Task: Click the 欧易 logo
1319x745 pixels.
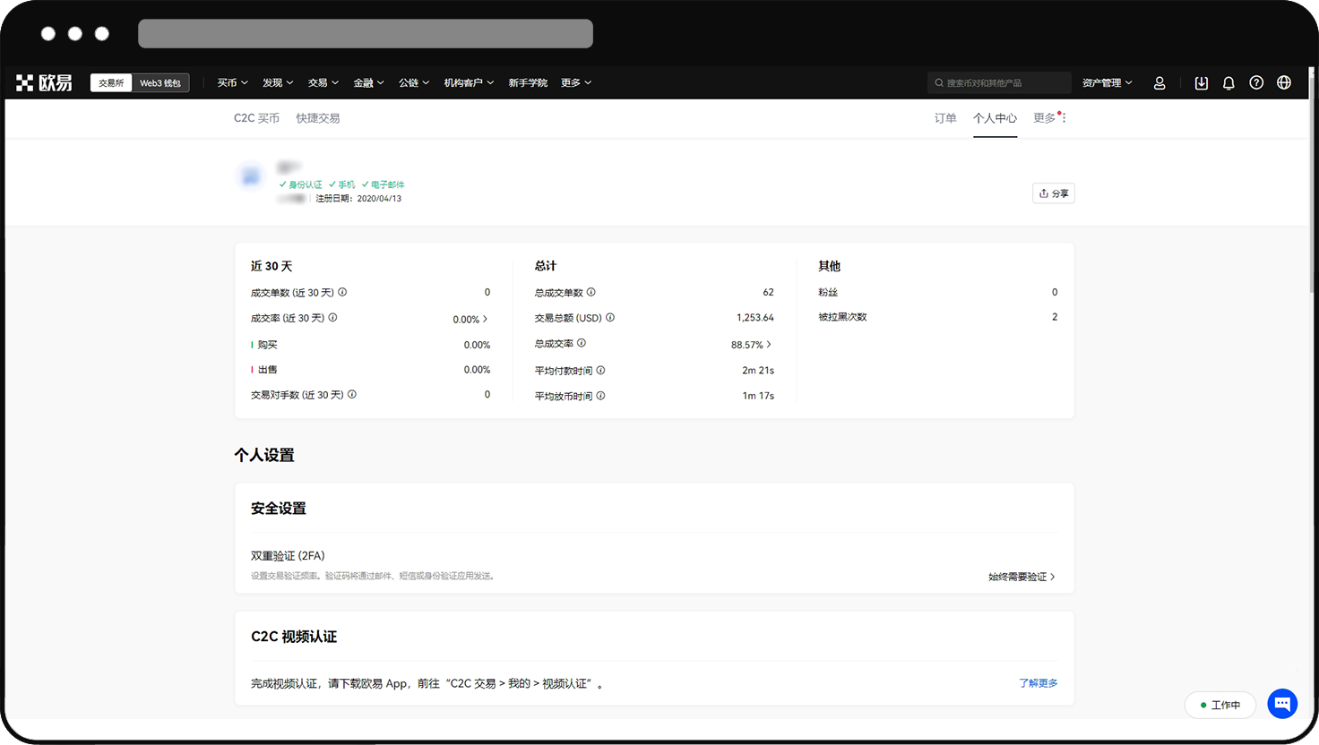Action: pyautogui.click(x=42, y=81)
